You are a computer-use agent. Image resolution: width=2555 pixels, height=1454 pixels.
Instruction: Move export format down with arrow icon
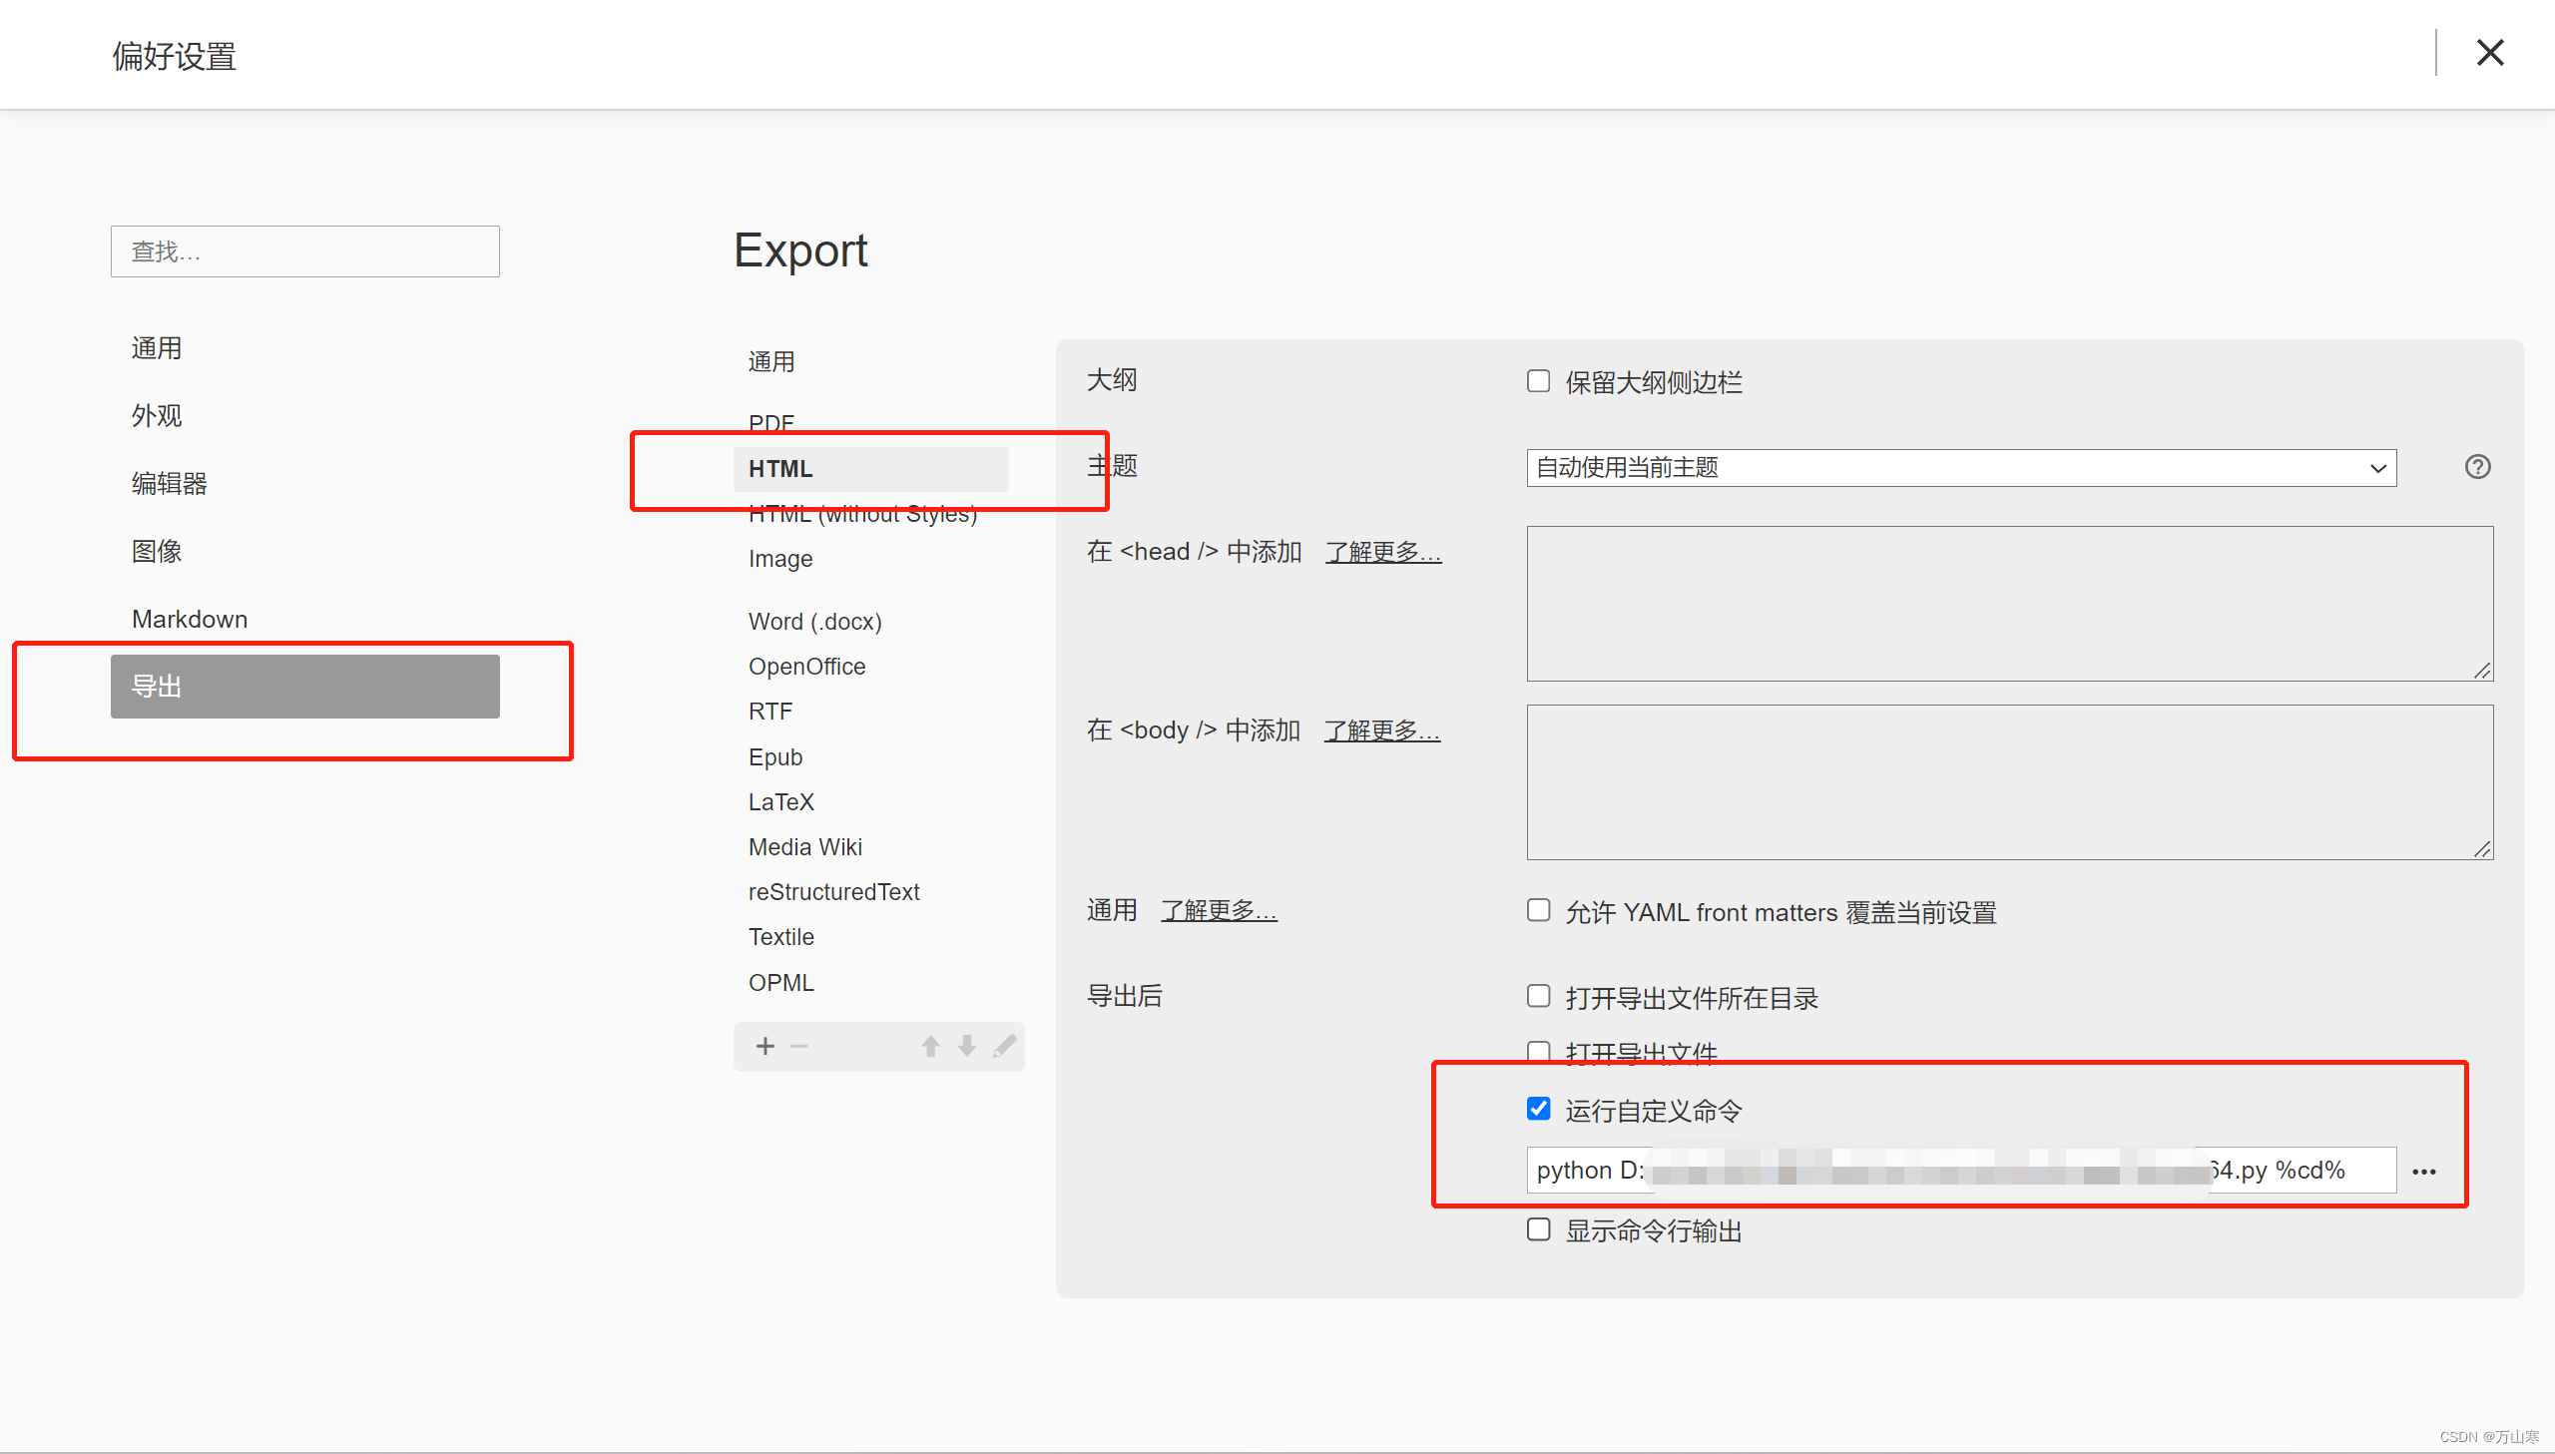[966, 1046]
